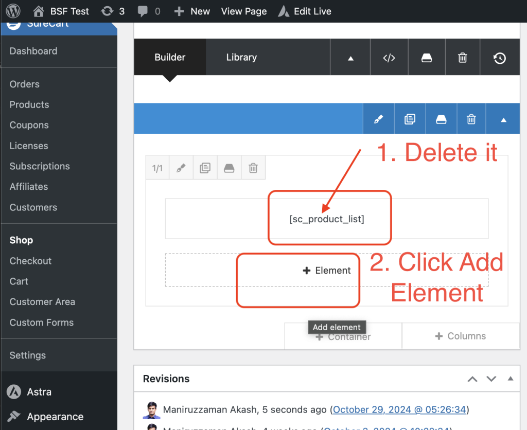Collapse container with blue bar arrow
The height and width of the screenshot is (430, 527).
pos(503,119)
